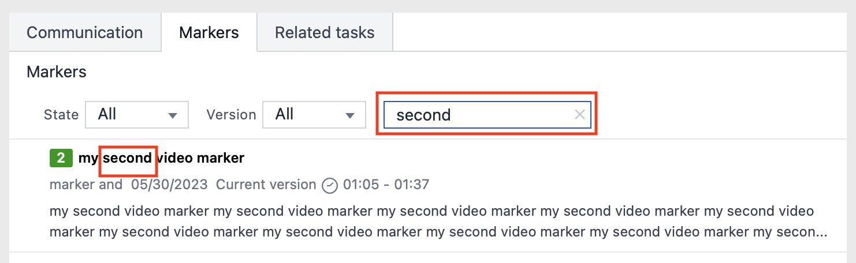Clear the search field with the X icon

[579, 115]
